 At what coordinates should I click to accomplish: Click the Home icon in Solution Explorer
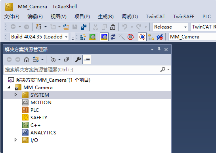coord(27,59)
